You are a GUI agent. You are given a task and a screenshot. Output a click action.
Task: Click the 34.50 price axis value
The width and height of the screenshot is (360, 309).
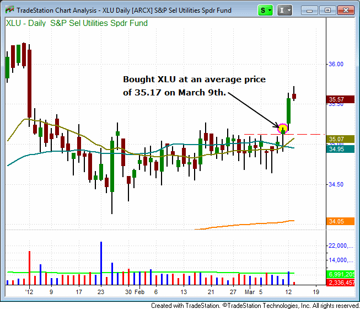tap(336, 184)
